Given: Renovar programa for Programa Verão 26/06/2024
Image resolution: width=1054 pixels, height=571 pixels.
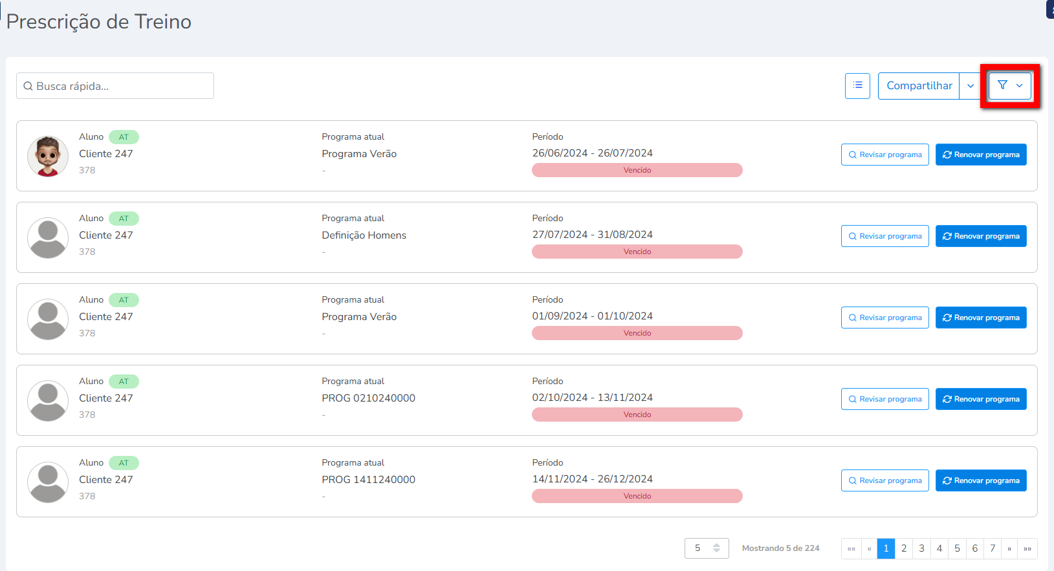Looking at the screenshot, I should pos(981,155).
